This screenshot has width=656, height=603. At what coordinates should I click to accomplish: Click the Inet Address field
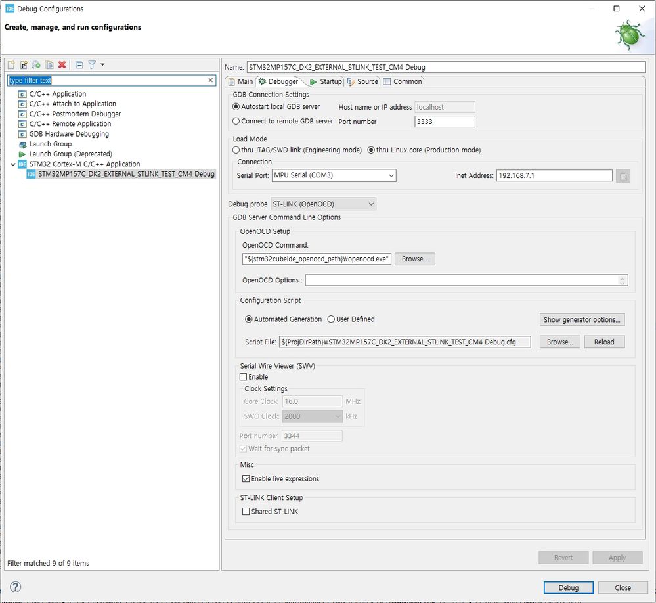pos(554,175)
